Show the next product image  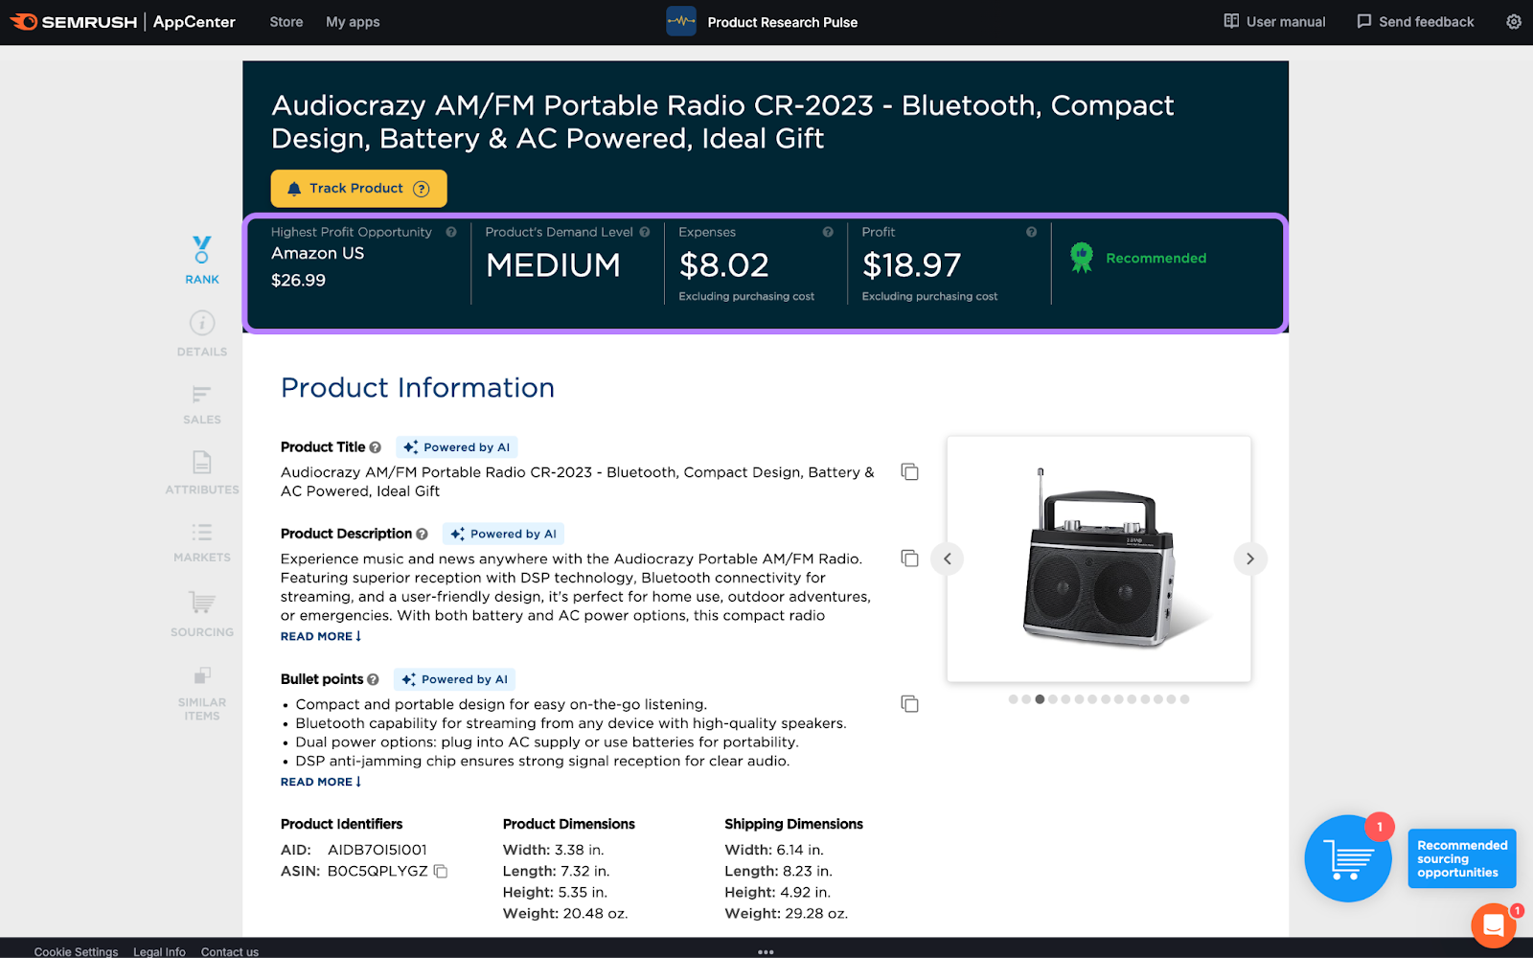tap(1249, 559)
